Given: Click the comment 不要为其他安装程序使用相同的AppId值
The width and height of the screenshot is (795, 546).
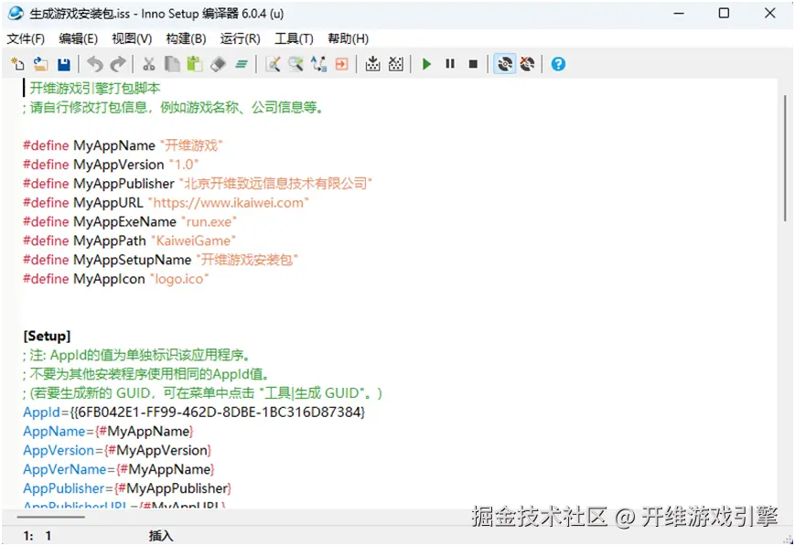Looking at the screenshot, I should (146, 374).
